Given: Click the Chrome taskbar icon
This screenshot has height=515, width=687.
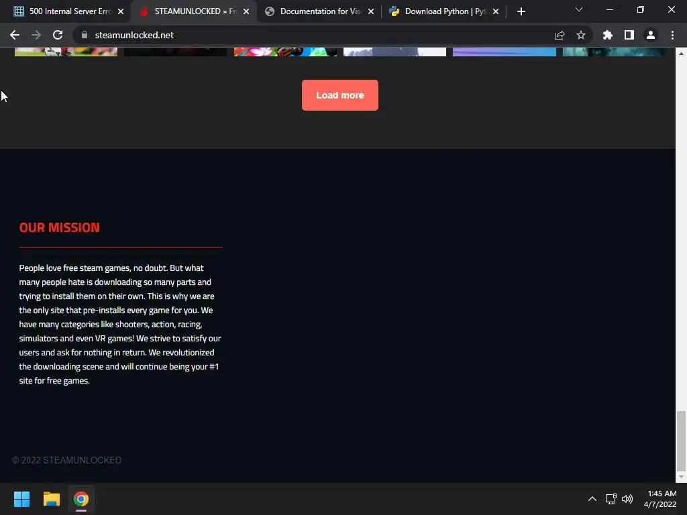Looking at the screenshot, I should click(81, 499).
